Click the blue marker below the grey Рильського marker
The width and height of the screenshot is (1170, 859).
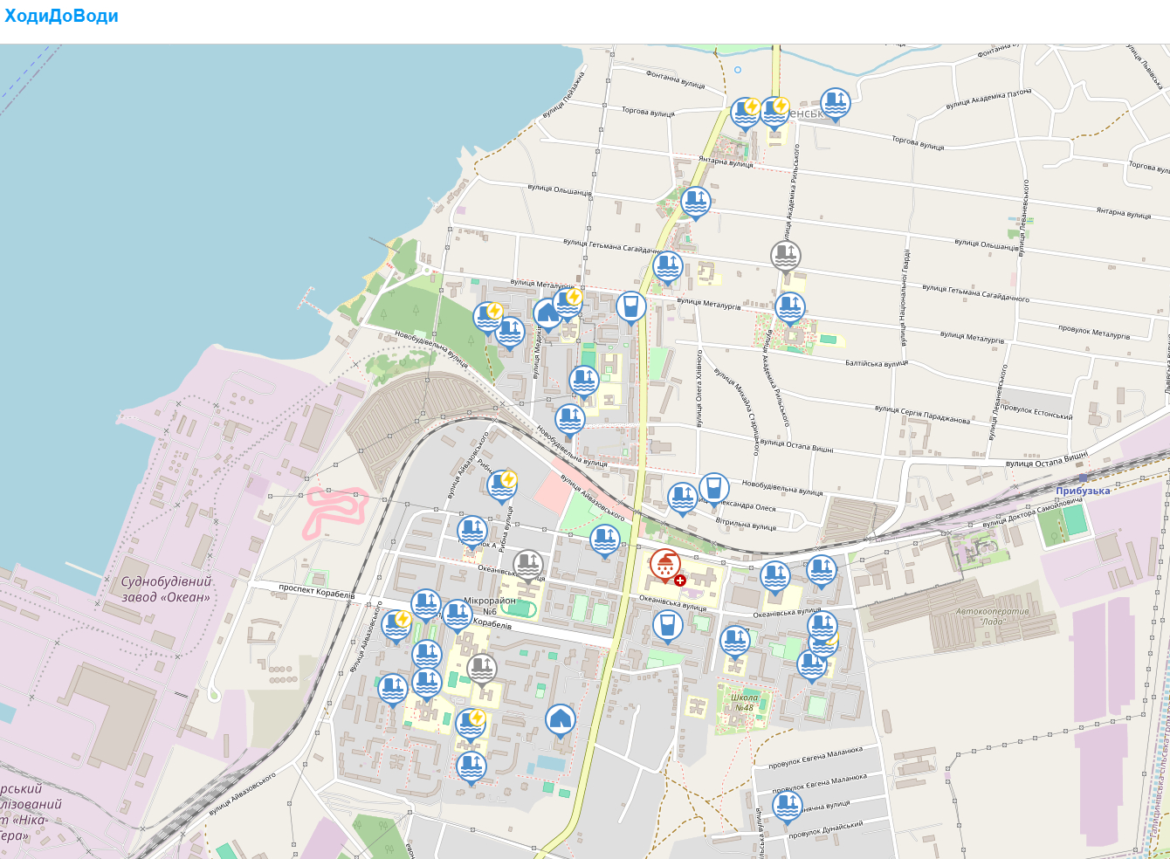(x=789, y=308)
